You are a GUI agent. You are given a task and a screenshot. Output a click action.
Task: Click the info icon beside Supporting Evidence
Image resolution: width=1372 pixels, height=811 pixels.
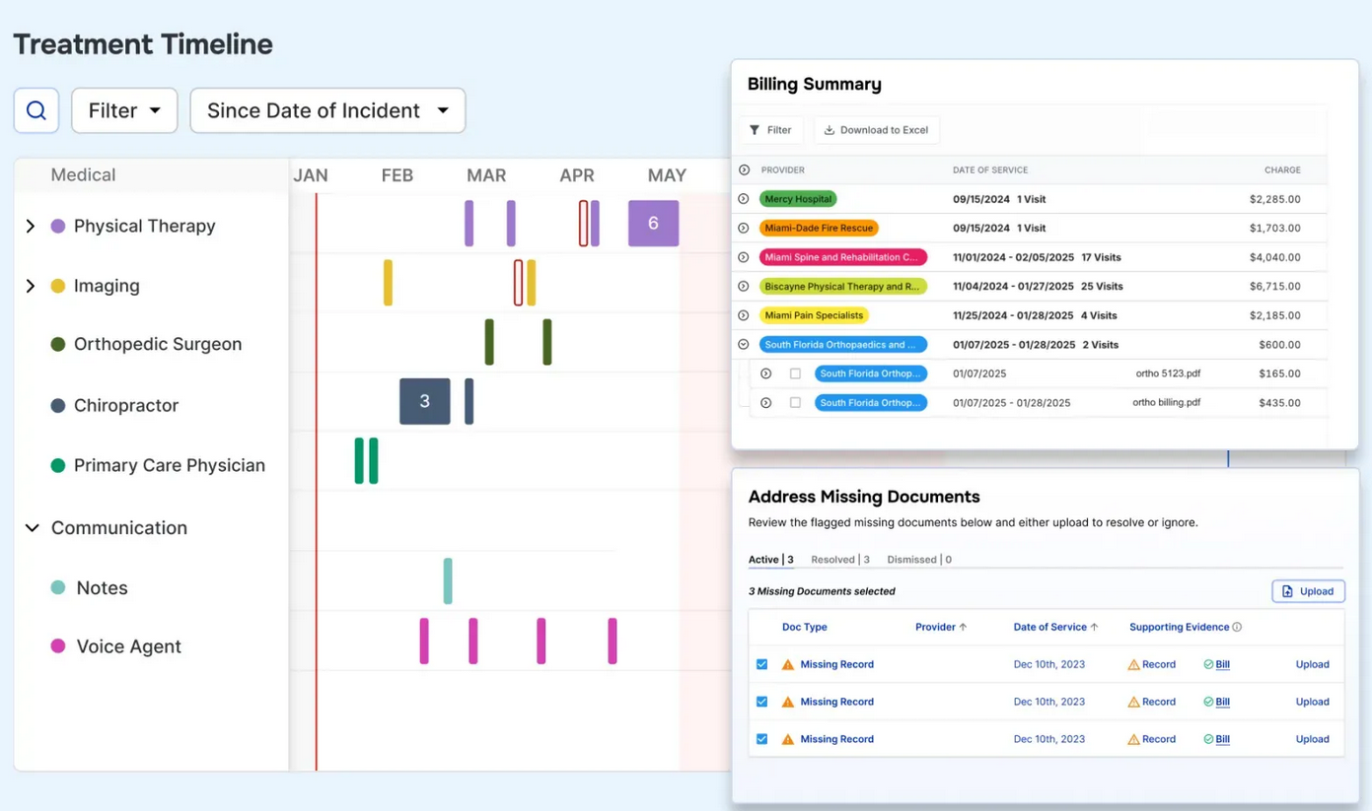coord(1237,627)
